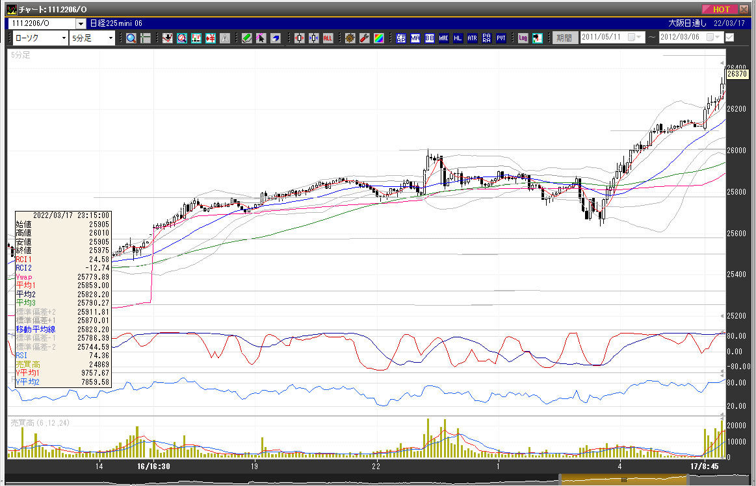Toggle the MAE envelope indicator

(x=443, y=38)
